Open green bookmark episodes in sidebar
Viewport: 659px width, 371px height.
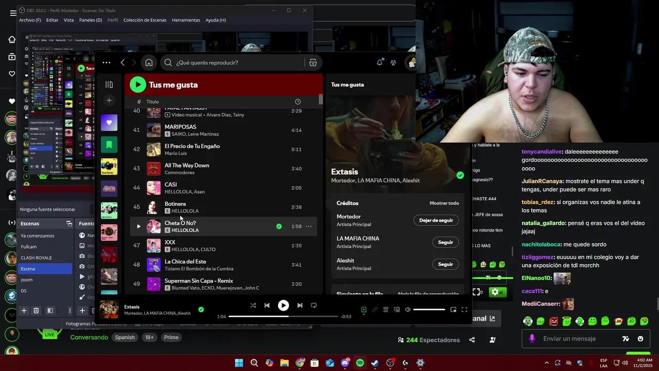(x=109, y=145)
